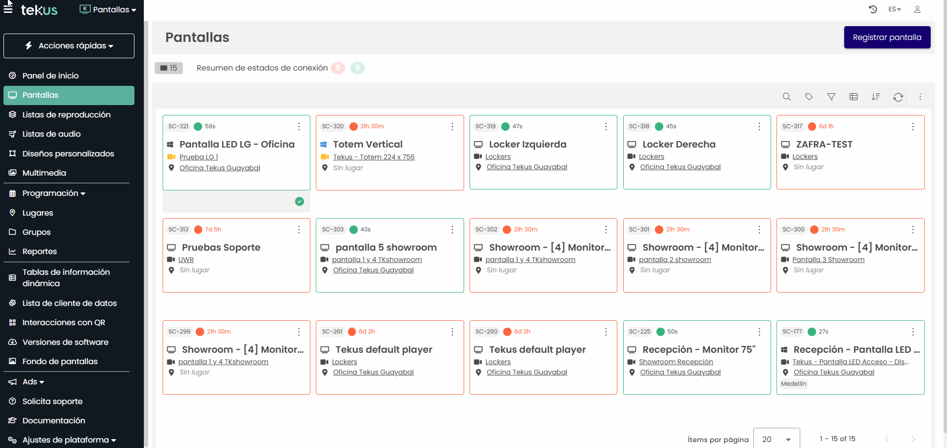This screenshot has height=448, width=947.
Task: Open Multimedia in the sidebar
Action: 44,173
